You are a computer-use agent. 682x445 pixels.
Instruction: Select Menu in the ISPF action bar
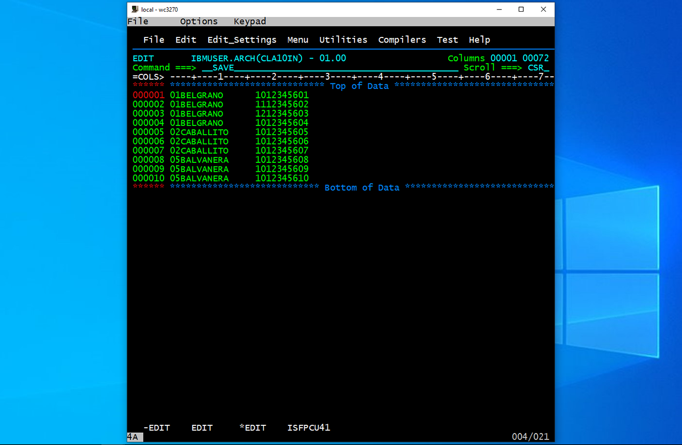click(298, 40)
